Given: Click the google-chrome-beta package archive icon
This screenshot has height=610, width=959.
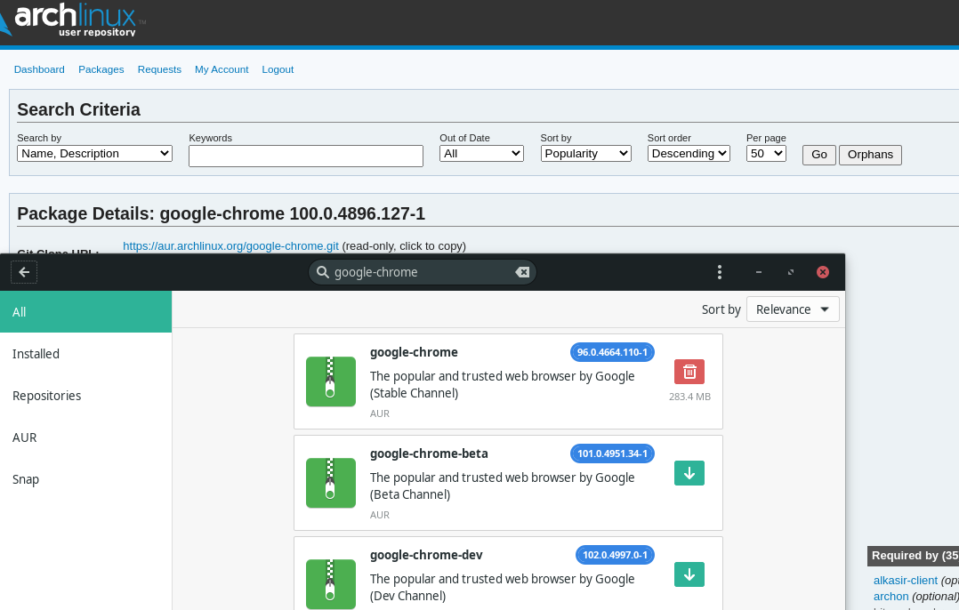Looking at the screenshot, I should click(330, 483).
